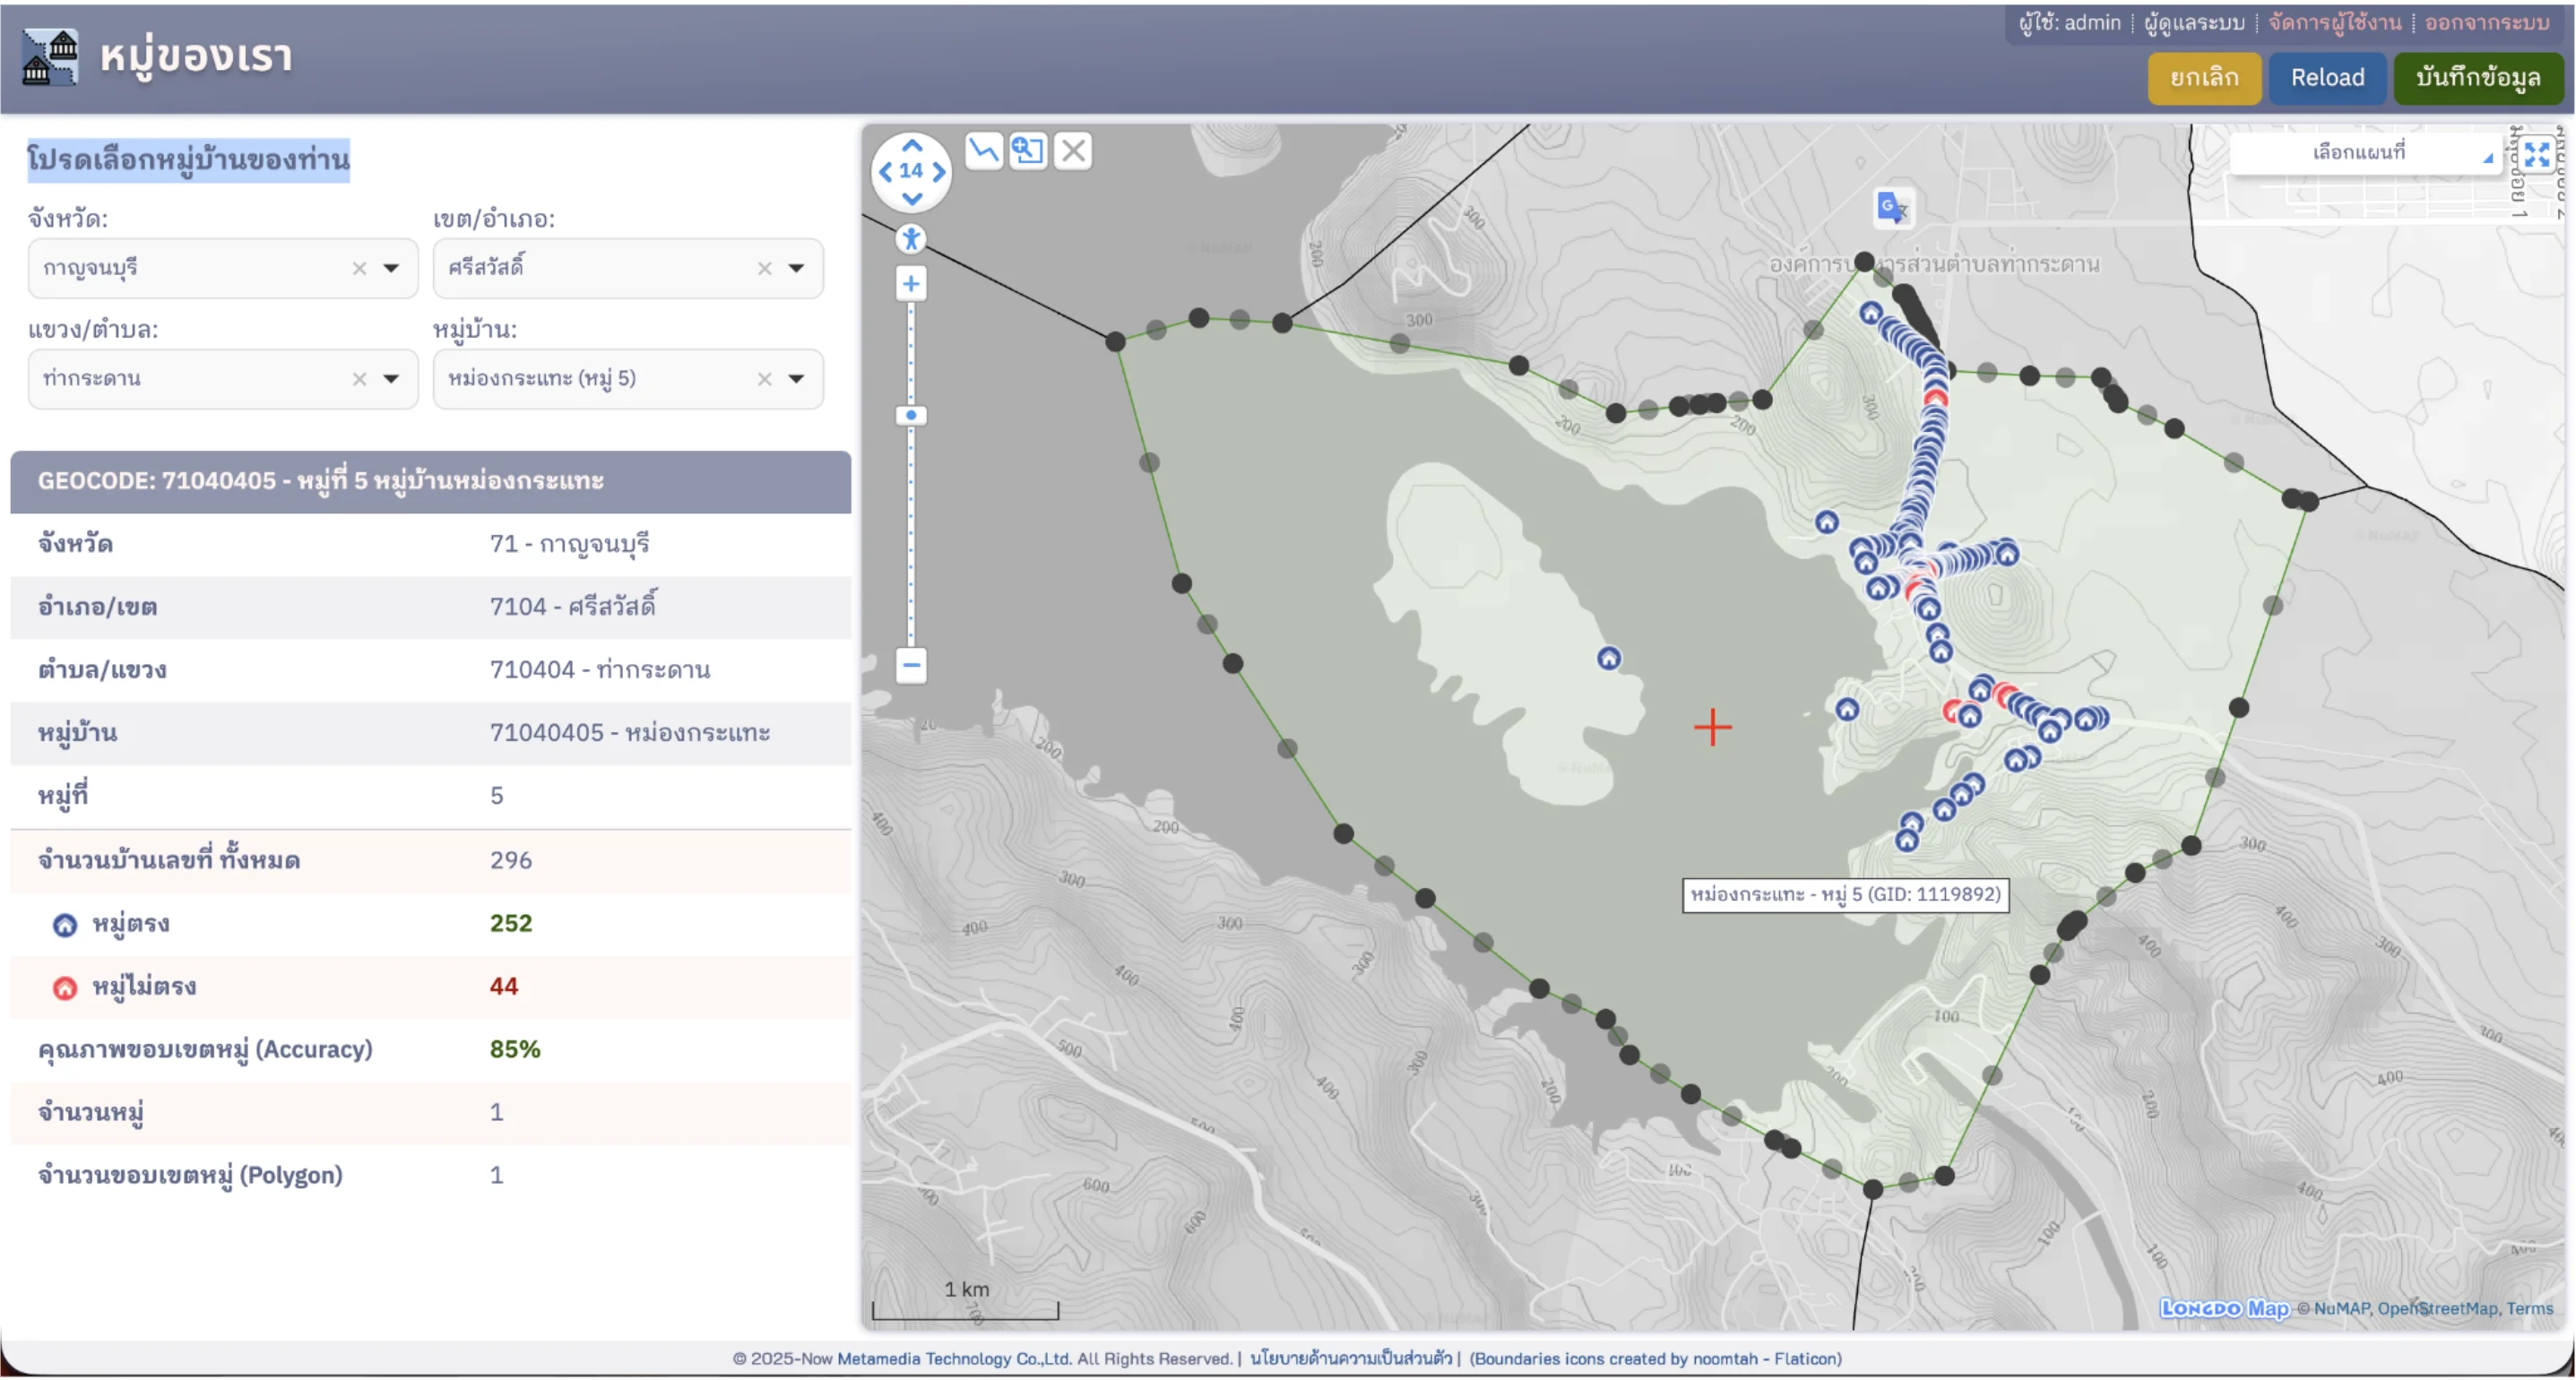The width and height of the screenshot is (2576, 1380).
Task: Pan the map down with the bottom arrow
Action: (911, 199)
